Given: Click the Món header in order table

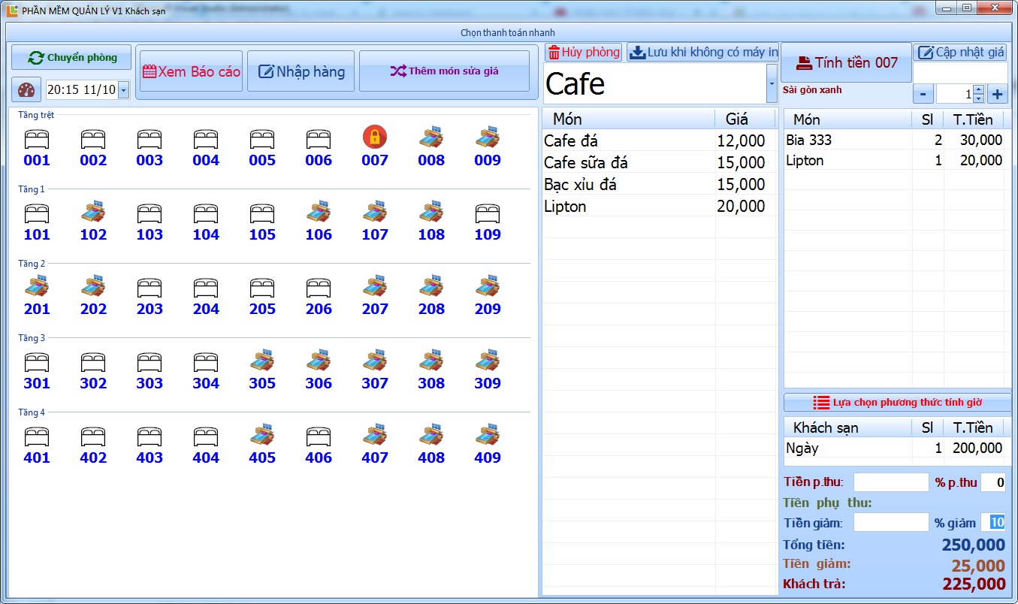Looking at the screenshot, I should pos(847,119).
